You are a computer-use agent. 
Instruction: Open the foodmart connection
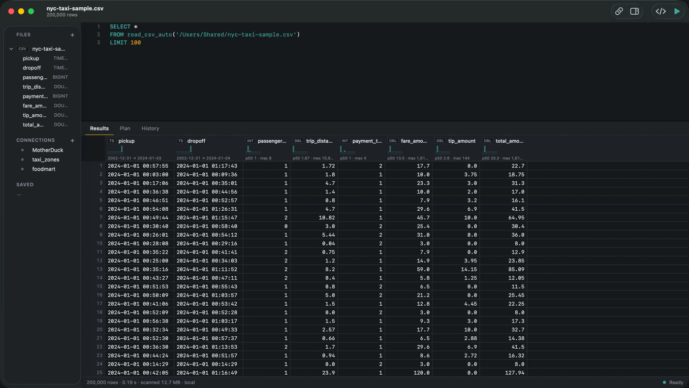44,169
